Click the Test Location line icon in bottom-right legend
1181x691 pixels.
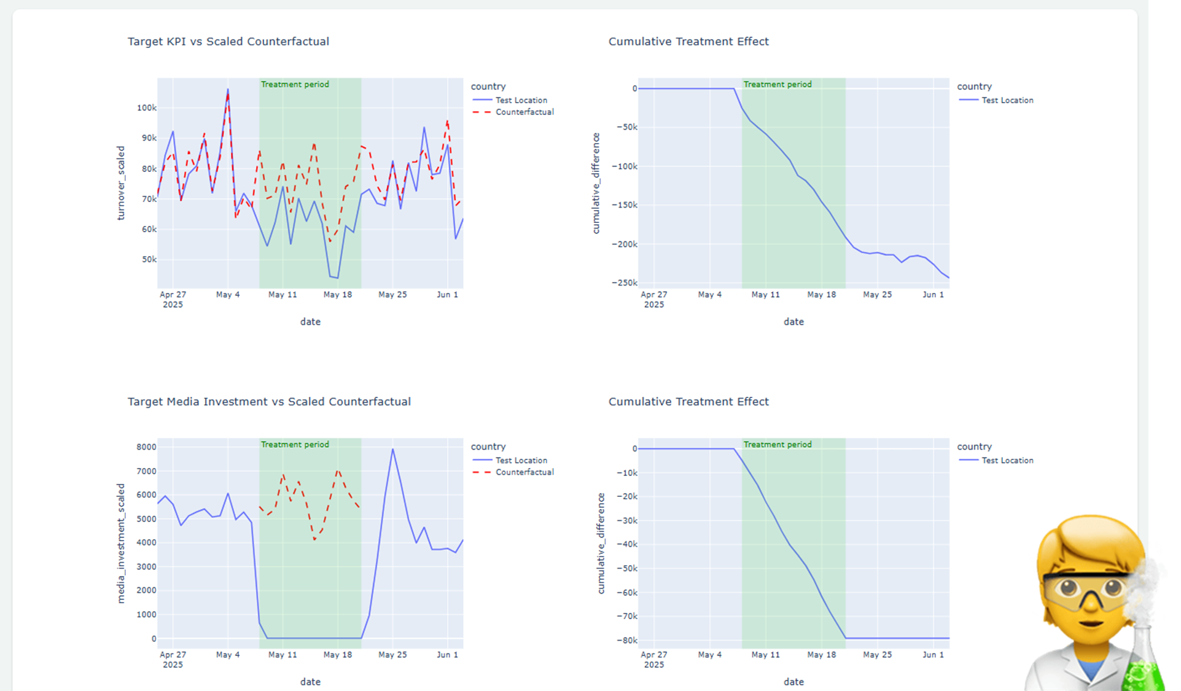967,460
